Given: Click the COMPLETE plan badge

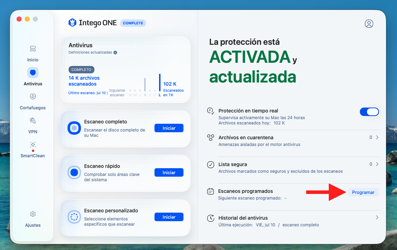Looking at the screenshot, I should 133,23.
